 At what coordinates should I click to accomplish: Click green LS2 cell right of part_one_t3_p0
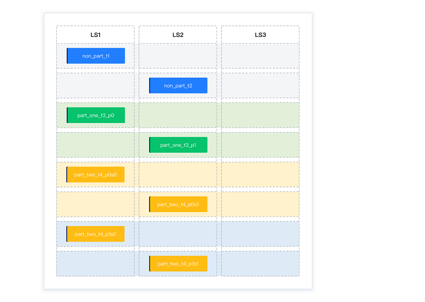tap(178, 115)
